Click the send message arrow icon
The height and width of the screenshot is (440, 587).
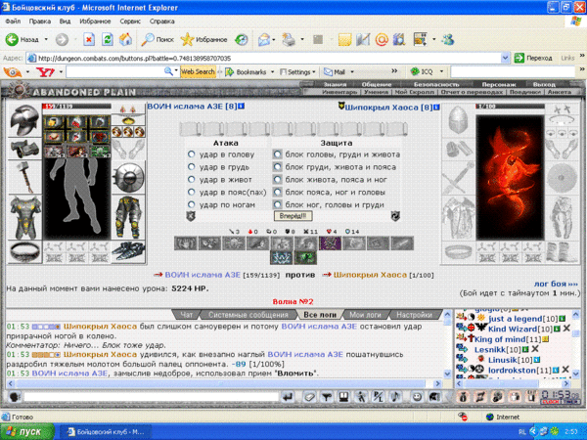point(288,397)
